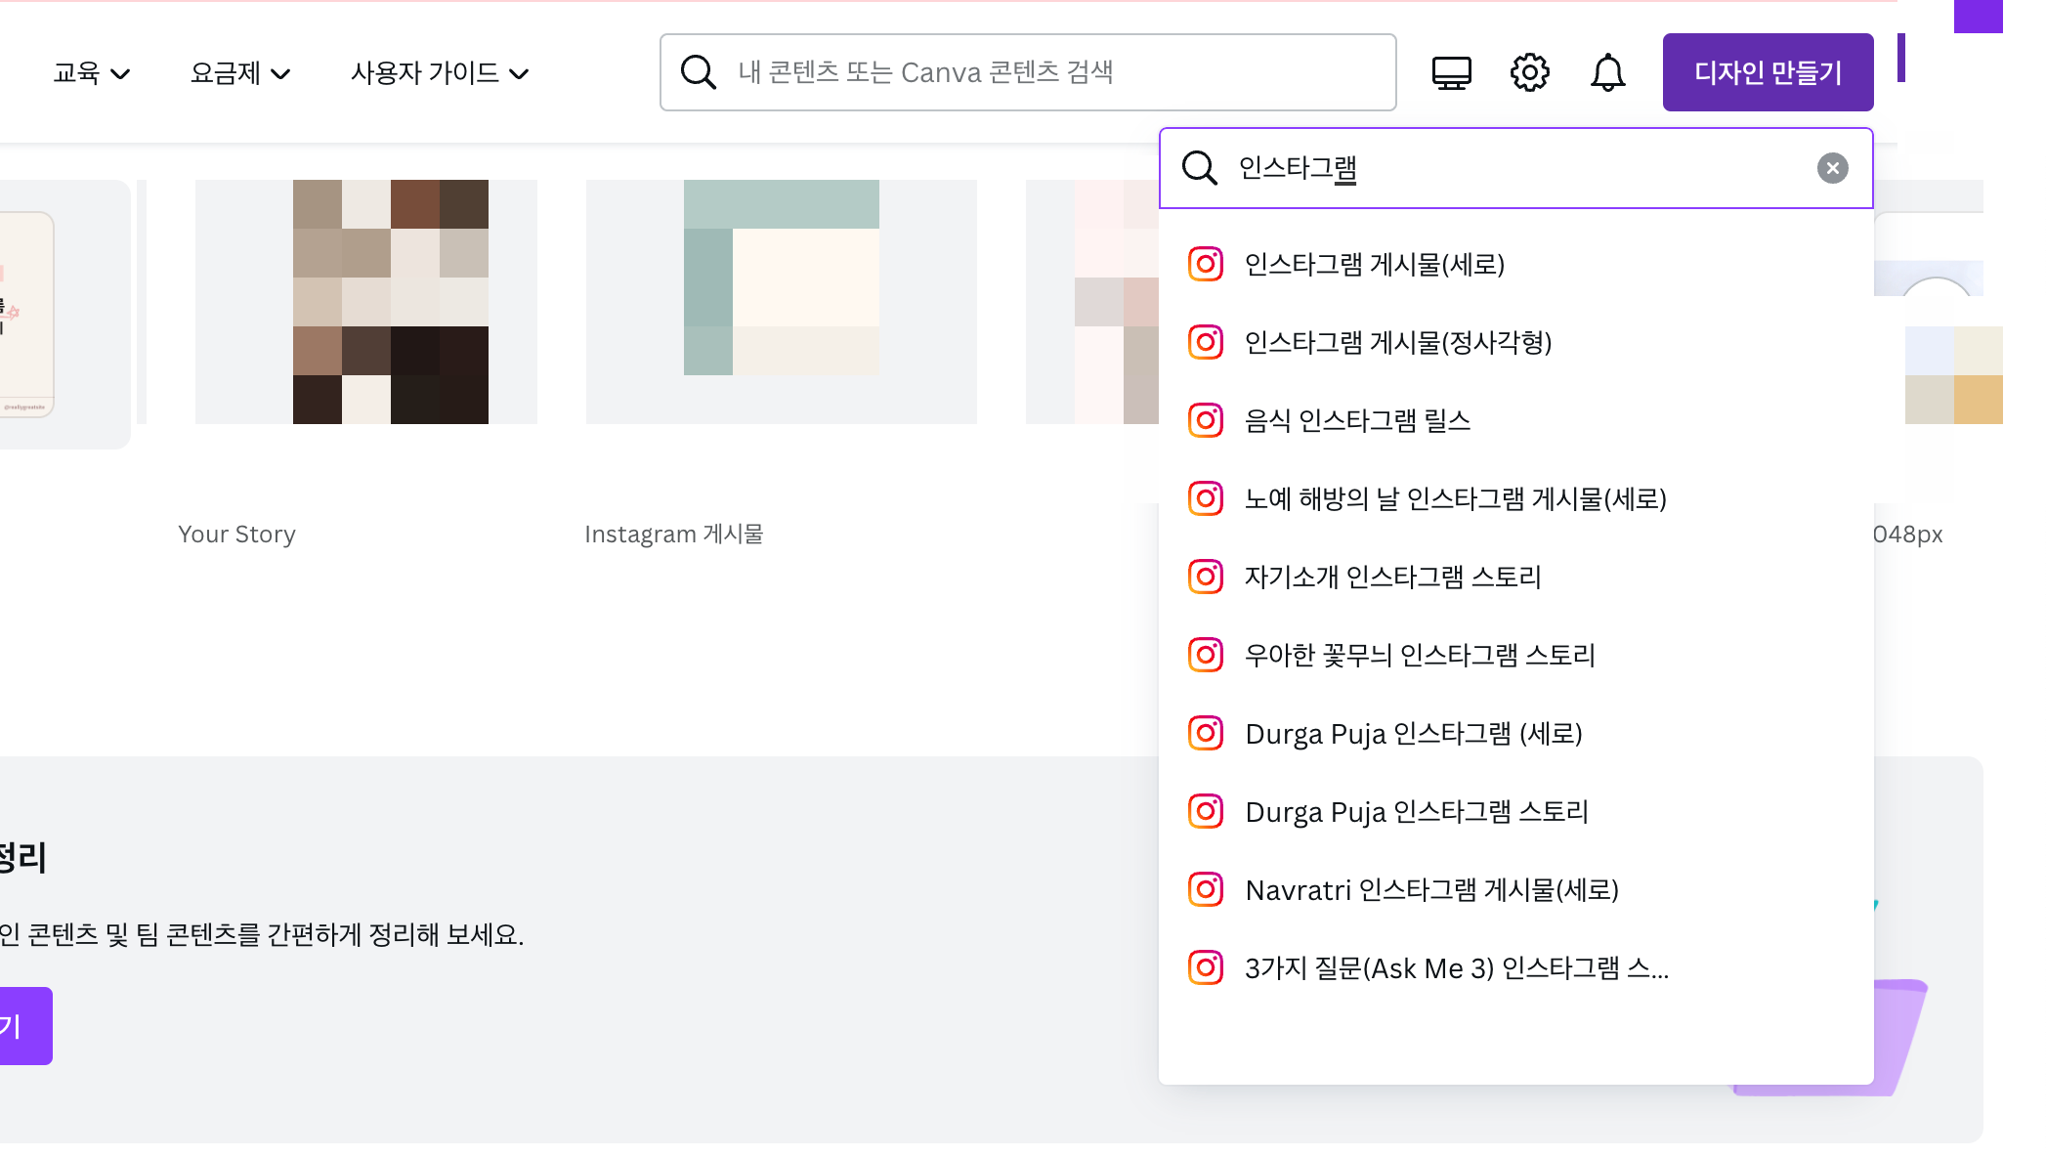Expand the 사용자 가이드 menu
Screen dimensions: 2046x1157
click(x=440, y=73)
